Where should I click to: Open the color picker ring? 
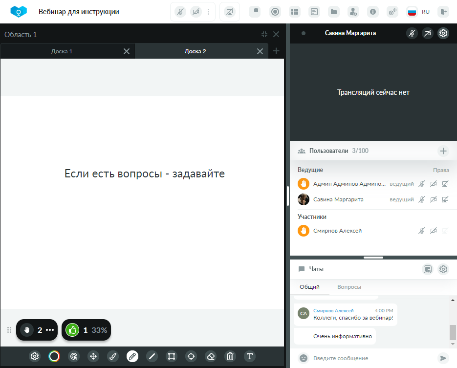point(54,356)
